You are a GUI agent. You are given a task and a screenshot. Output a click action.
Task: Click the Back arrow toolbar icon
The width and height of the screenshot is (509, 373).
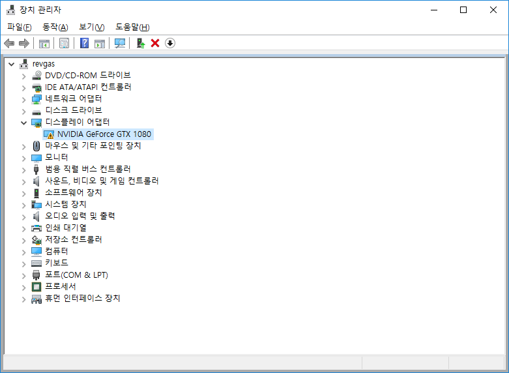point(9,43)
